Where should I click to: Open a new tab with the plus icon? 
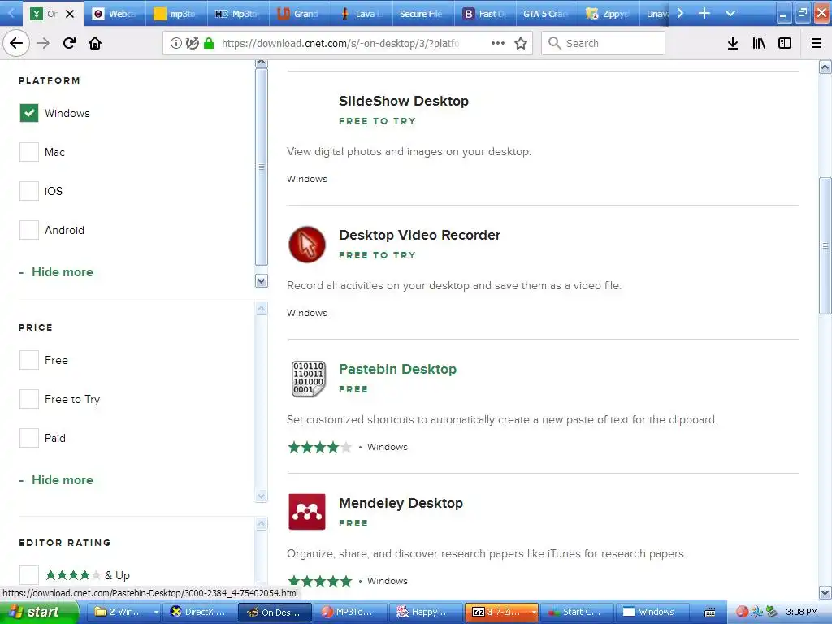[x=704, y=13]
